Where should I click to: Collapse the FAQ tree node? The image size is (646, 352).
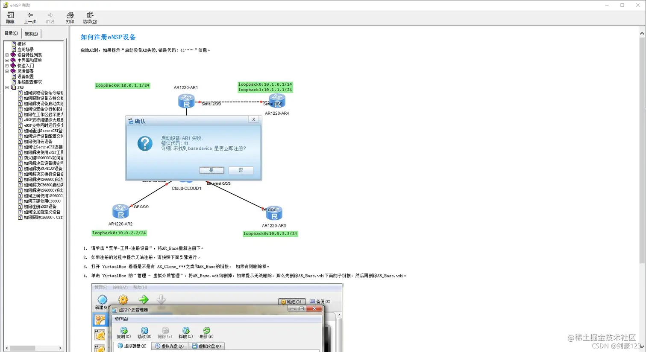[x=7, y=87]
